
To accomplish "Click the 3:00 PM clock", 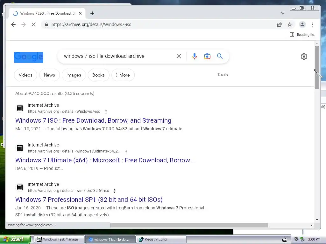I will pos(314,239).
